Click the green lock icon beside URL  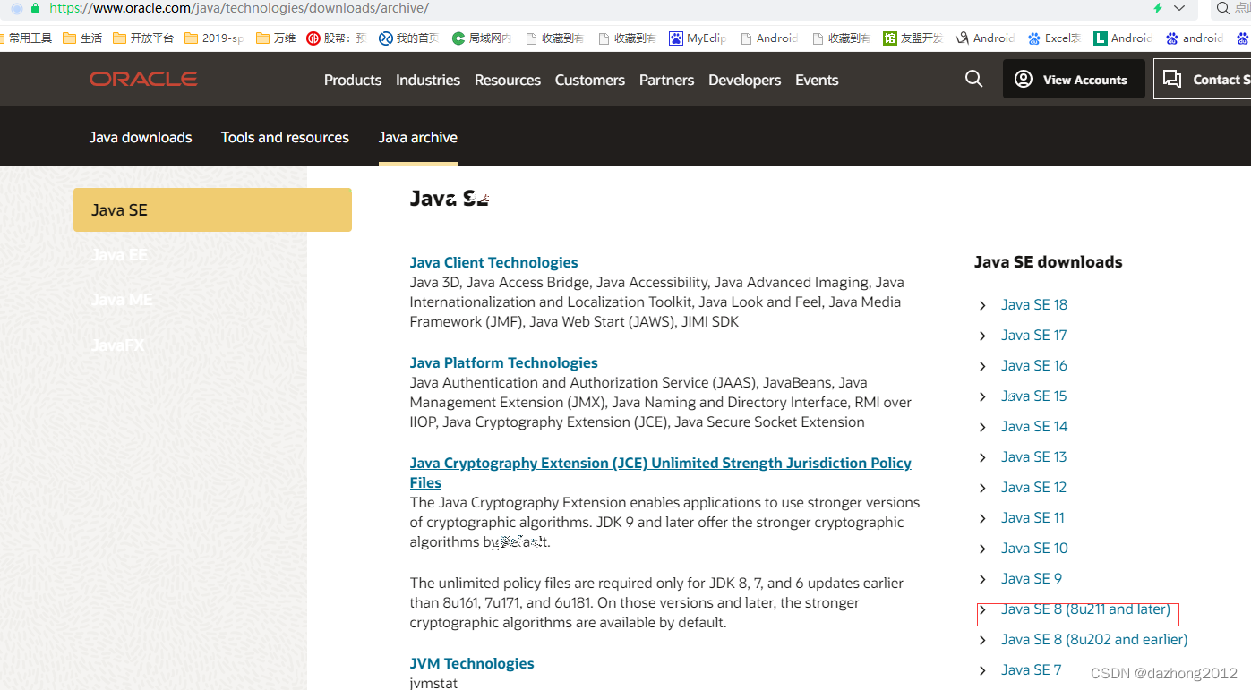(x=35, y=7)
